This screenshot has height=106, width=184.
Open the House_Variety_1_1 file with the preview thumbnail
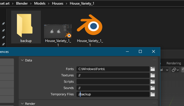(x=58, y=35)
